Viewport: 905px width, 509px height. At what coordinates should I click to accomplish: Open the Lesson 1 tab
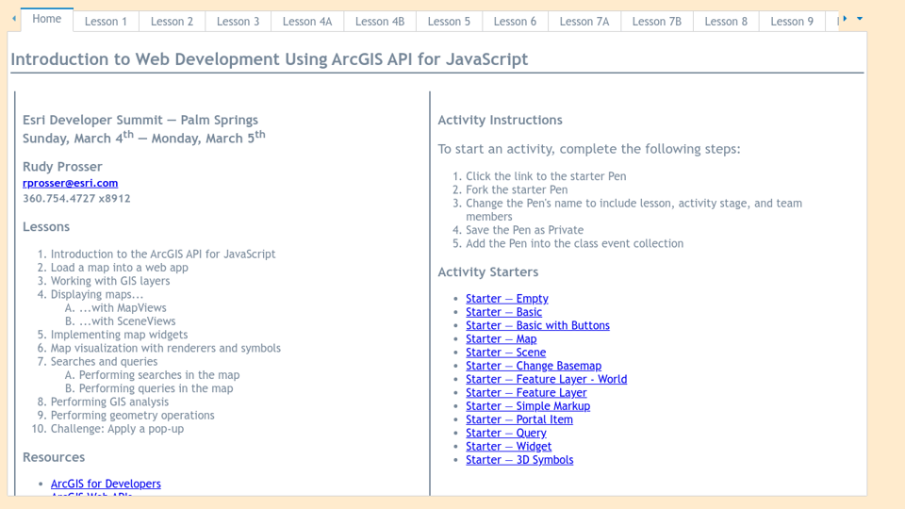click(106, 21)
